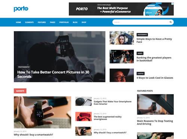187x139 pixels.
Task: Click Photography tag above Pretty Face title
Action: (x=142, y=35)
